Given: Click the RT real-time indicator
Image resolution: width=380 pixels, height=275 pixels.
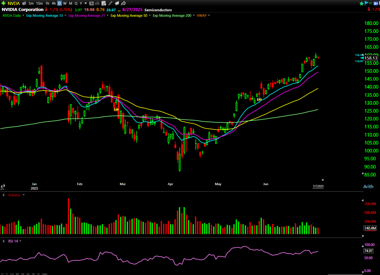Looking at the screenshot, I should click(x=371, y=3).
